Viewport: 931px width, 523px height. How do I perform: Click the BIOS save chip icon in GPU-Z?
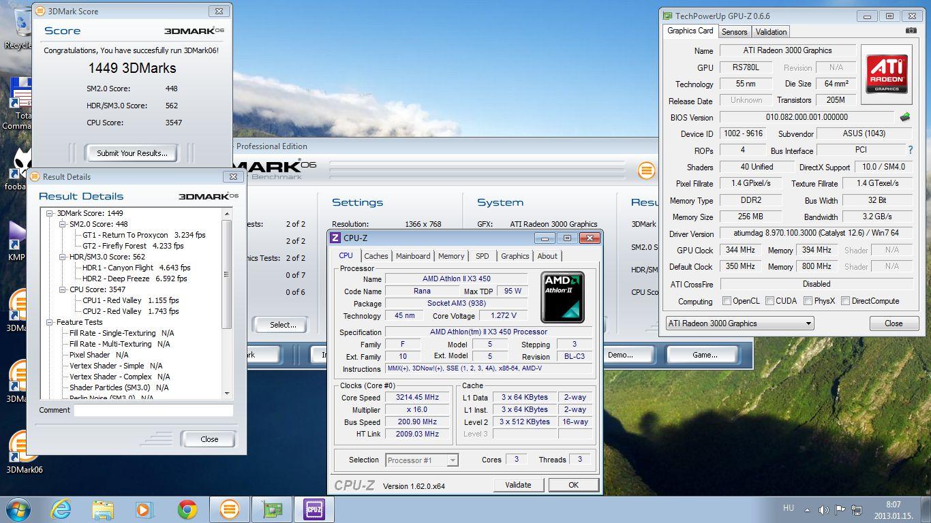[x=905, y=117]
